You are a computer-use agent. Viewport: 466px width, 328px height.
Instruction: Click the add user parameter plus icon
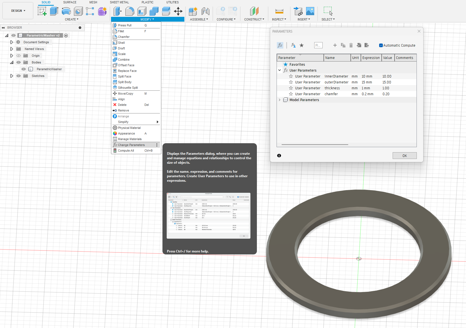pyautogui.click(x=335, y=45)
